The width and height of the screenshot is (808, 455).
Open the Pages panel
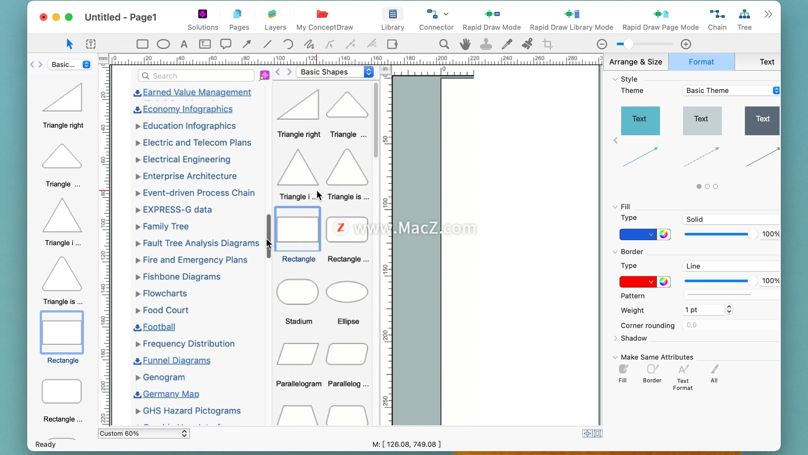click(239, 19)
